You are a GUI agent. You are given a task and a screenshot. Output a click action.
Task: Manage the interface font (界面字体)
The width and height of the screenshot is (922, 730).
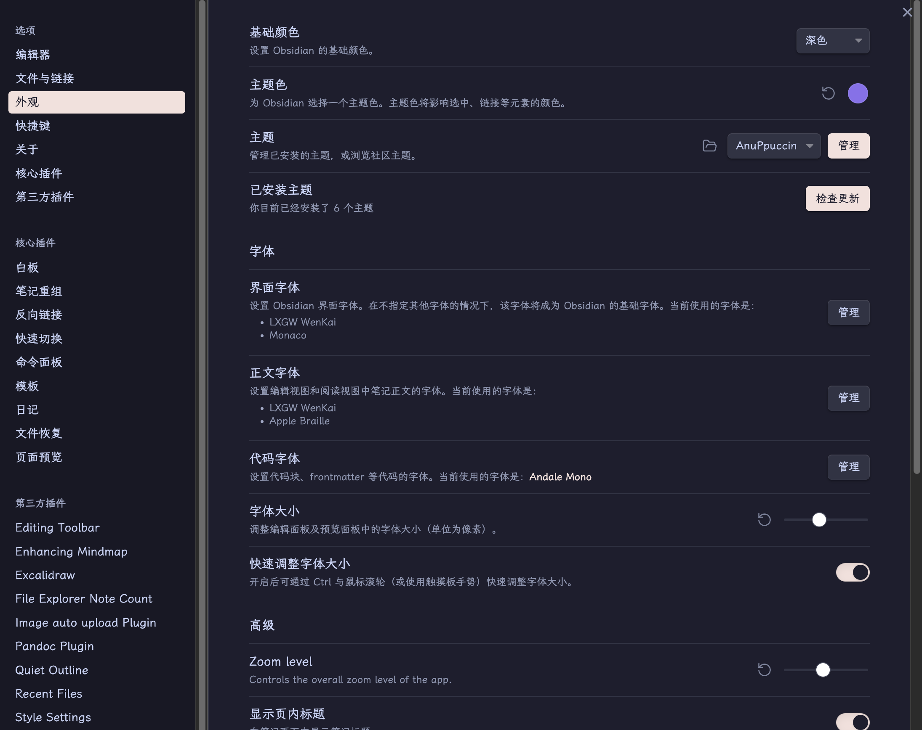pos(848,312)
